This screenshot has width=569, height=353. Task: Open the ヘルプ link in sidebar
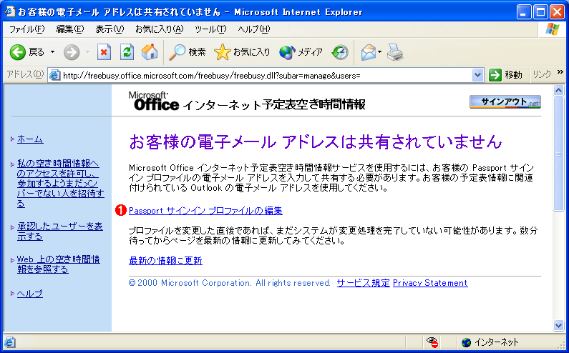(x=30, y=294)
